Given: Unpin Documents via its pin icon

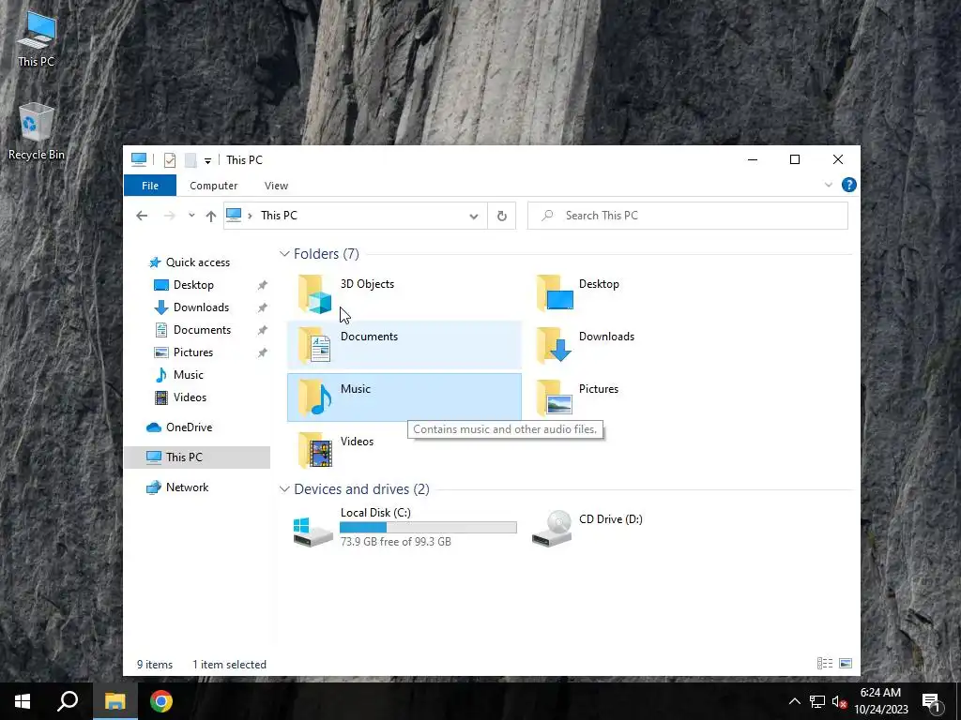Looking at the screenshot, I should 263,331.
